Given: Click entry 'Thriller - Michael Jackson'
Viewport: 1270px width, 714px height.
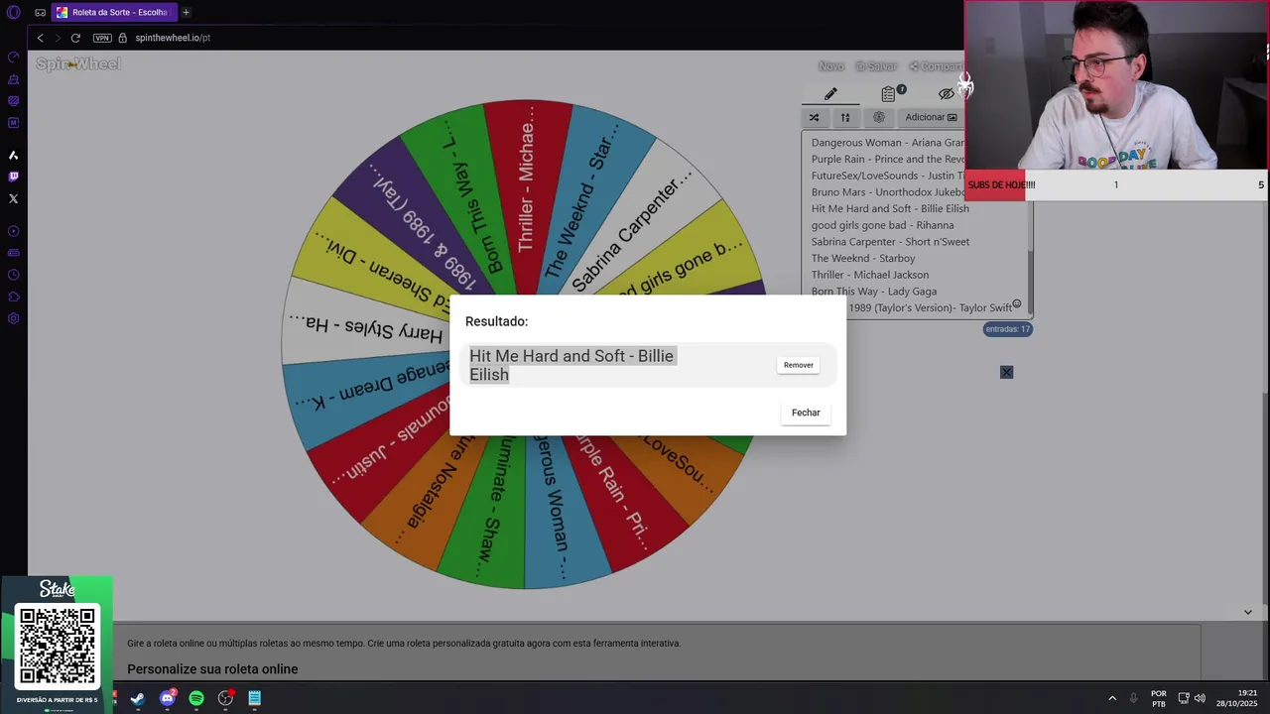Looking at the screenshot, I should (870, 275).
